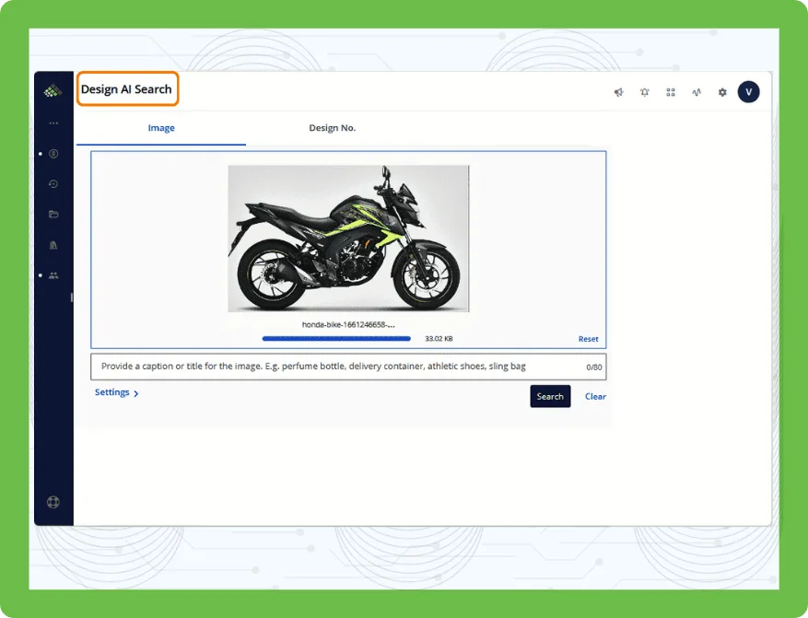Open the people group icon in the sidebar

[53, 275]
